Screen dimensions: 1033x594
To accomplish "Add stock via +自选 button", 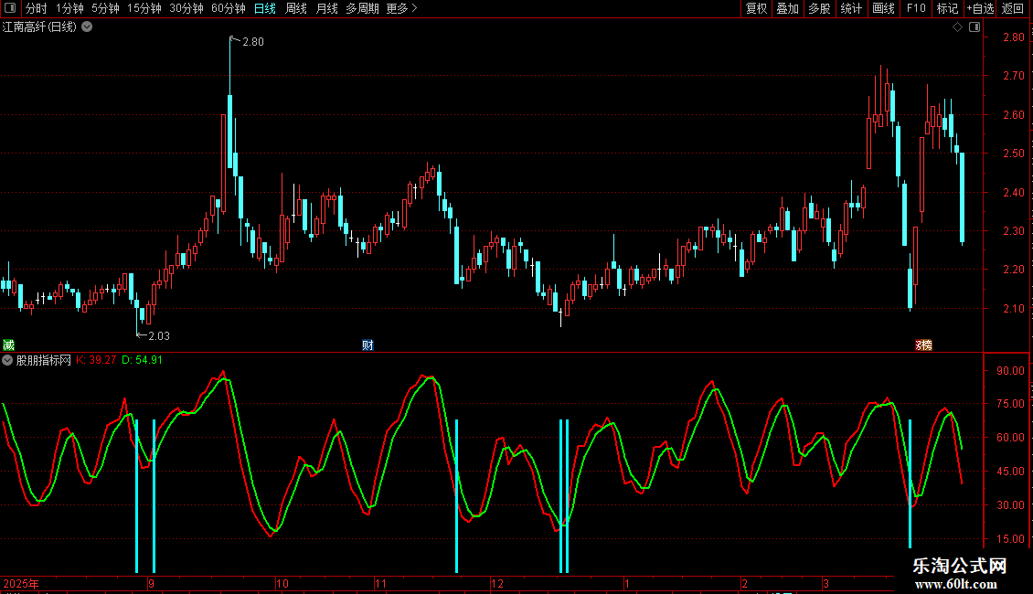I will coord(979,8).
